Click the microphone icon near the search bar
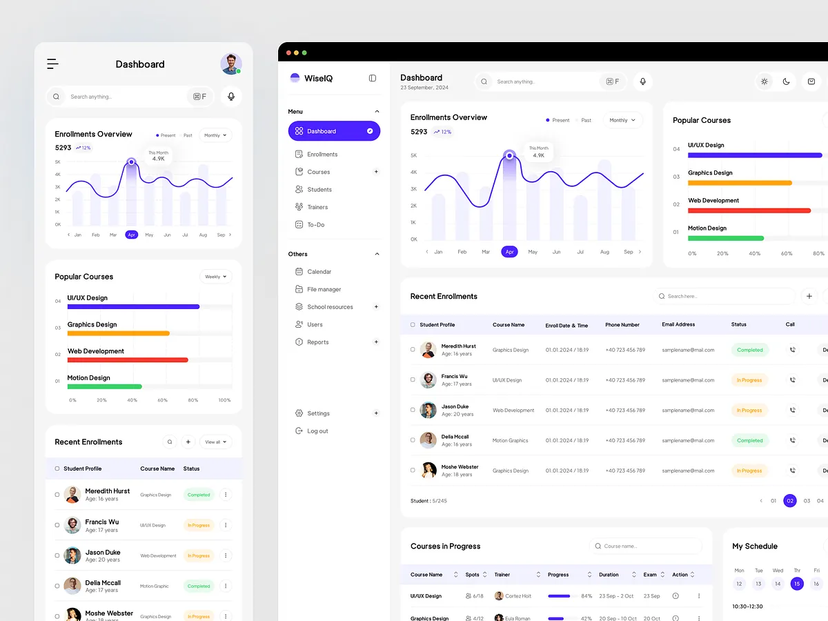This screenshot has height=621, width=828. [642, 81]
